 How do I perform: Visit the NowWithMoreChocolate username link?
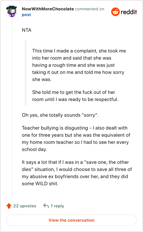[48, 9]
